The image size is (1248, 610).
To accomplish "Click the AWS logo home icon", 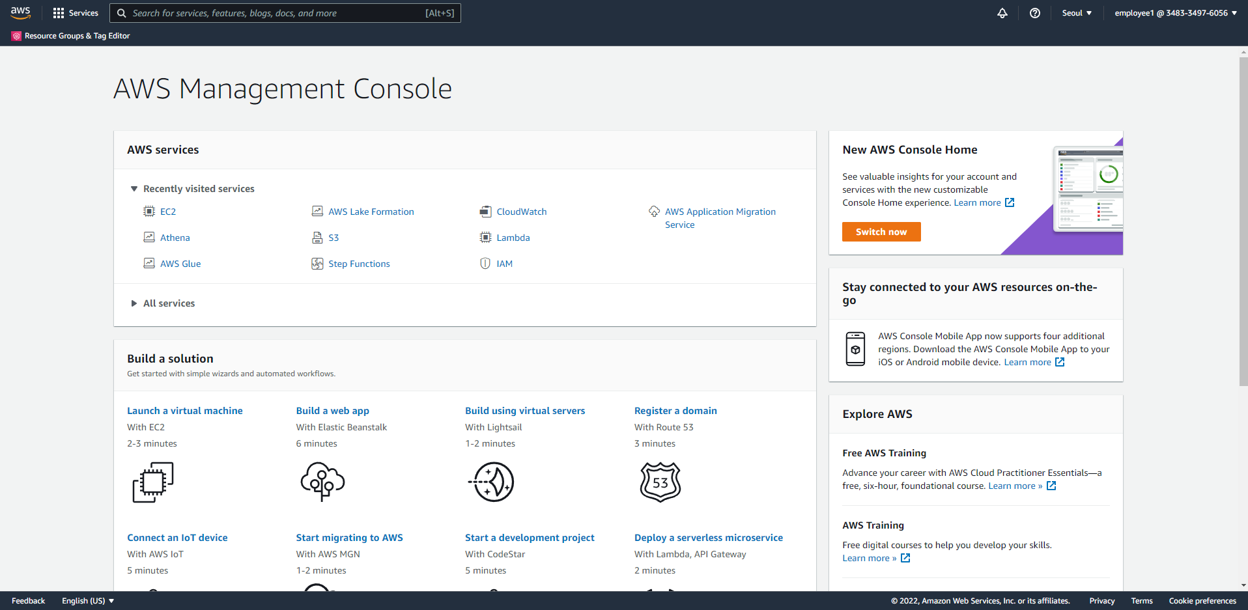I will 20,12.
